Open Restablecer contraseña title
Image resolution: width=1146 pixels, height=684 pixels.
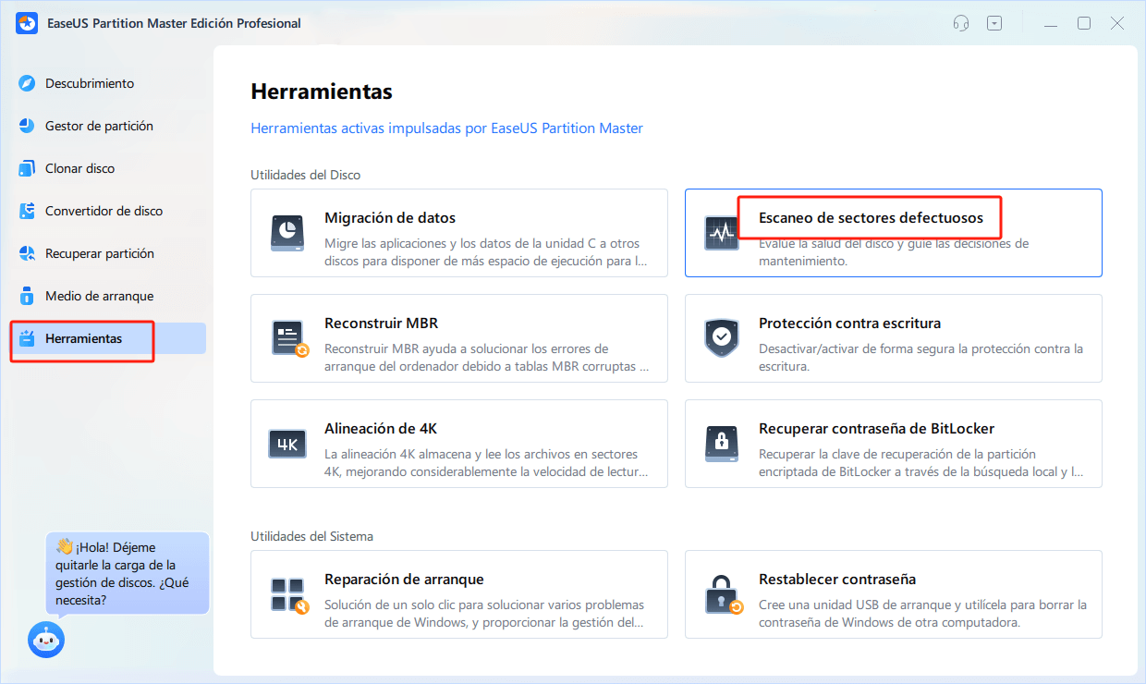point(837,580)
